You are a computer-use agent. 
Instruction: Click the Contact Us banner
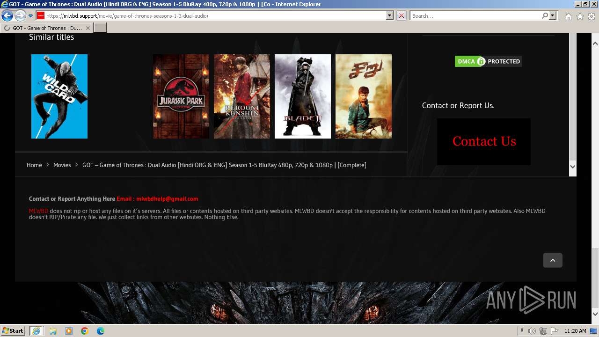coord(484,141)
